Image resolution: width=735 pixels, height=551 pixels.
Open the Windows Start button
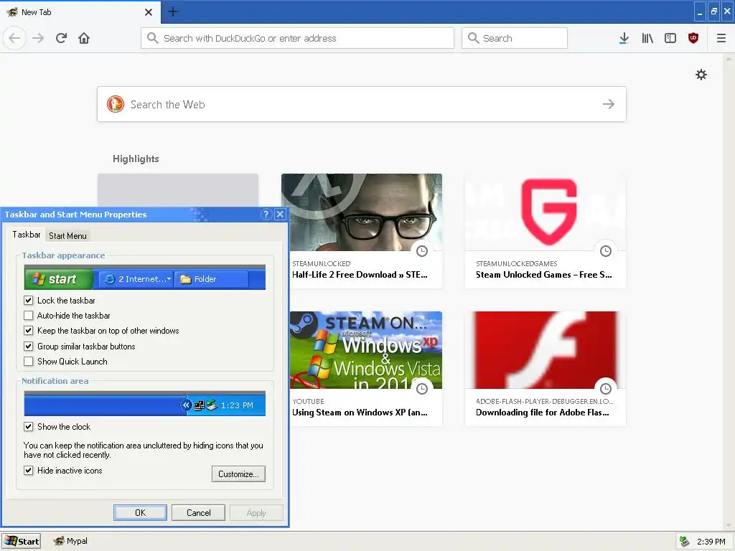coord(21,542)
